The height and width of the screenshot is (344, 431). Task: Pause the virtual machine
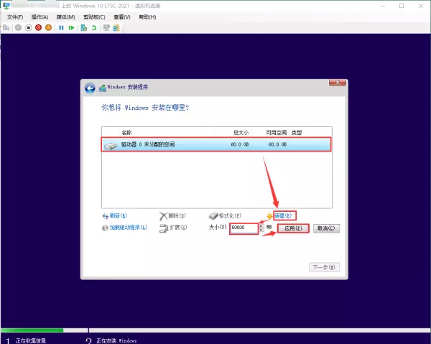click(61, 28)
